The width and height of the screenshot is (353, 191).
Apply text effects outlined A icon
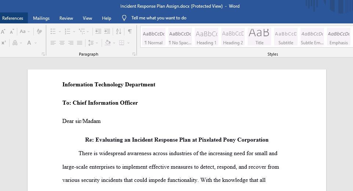point(15,43)
